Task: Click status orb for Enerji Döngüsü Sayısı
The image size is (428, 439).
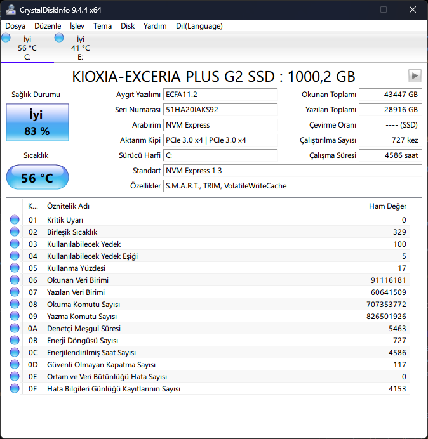Action: click(15, 340)
